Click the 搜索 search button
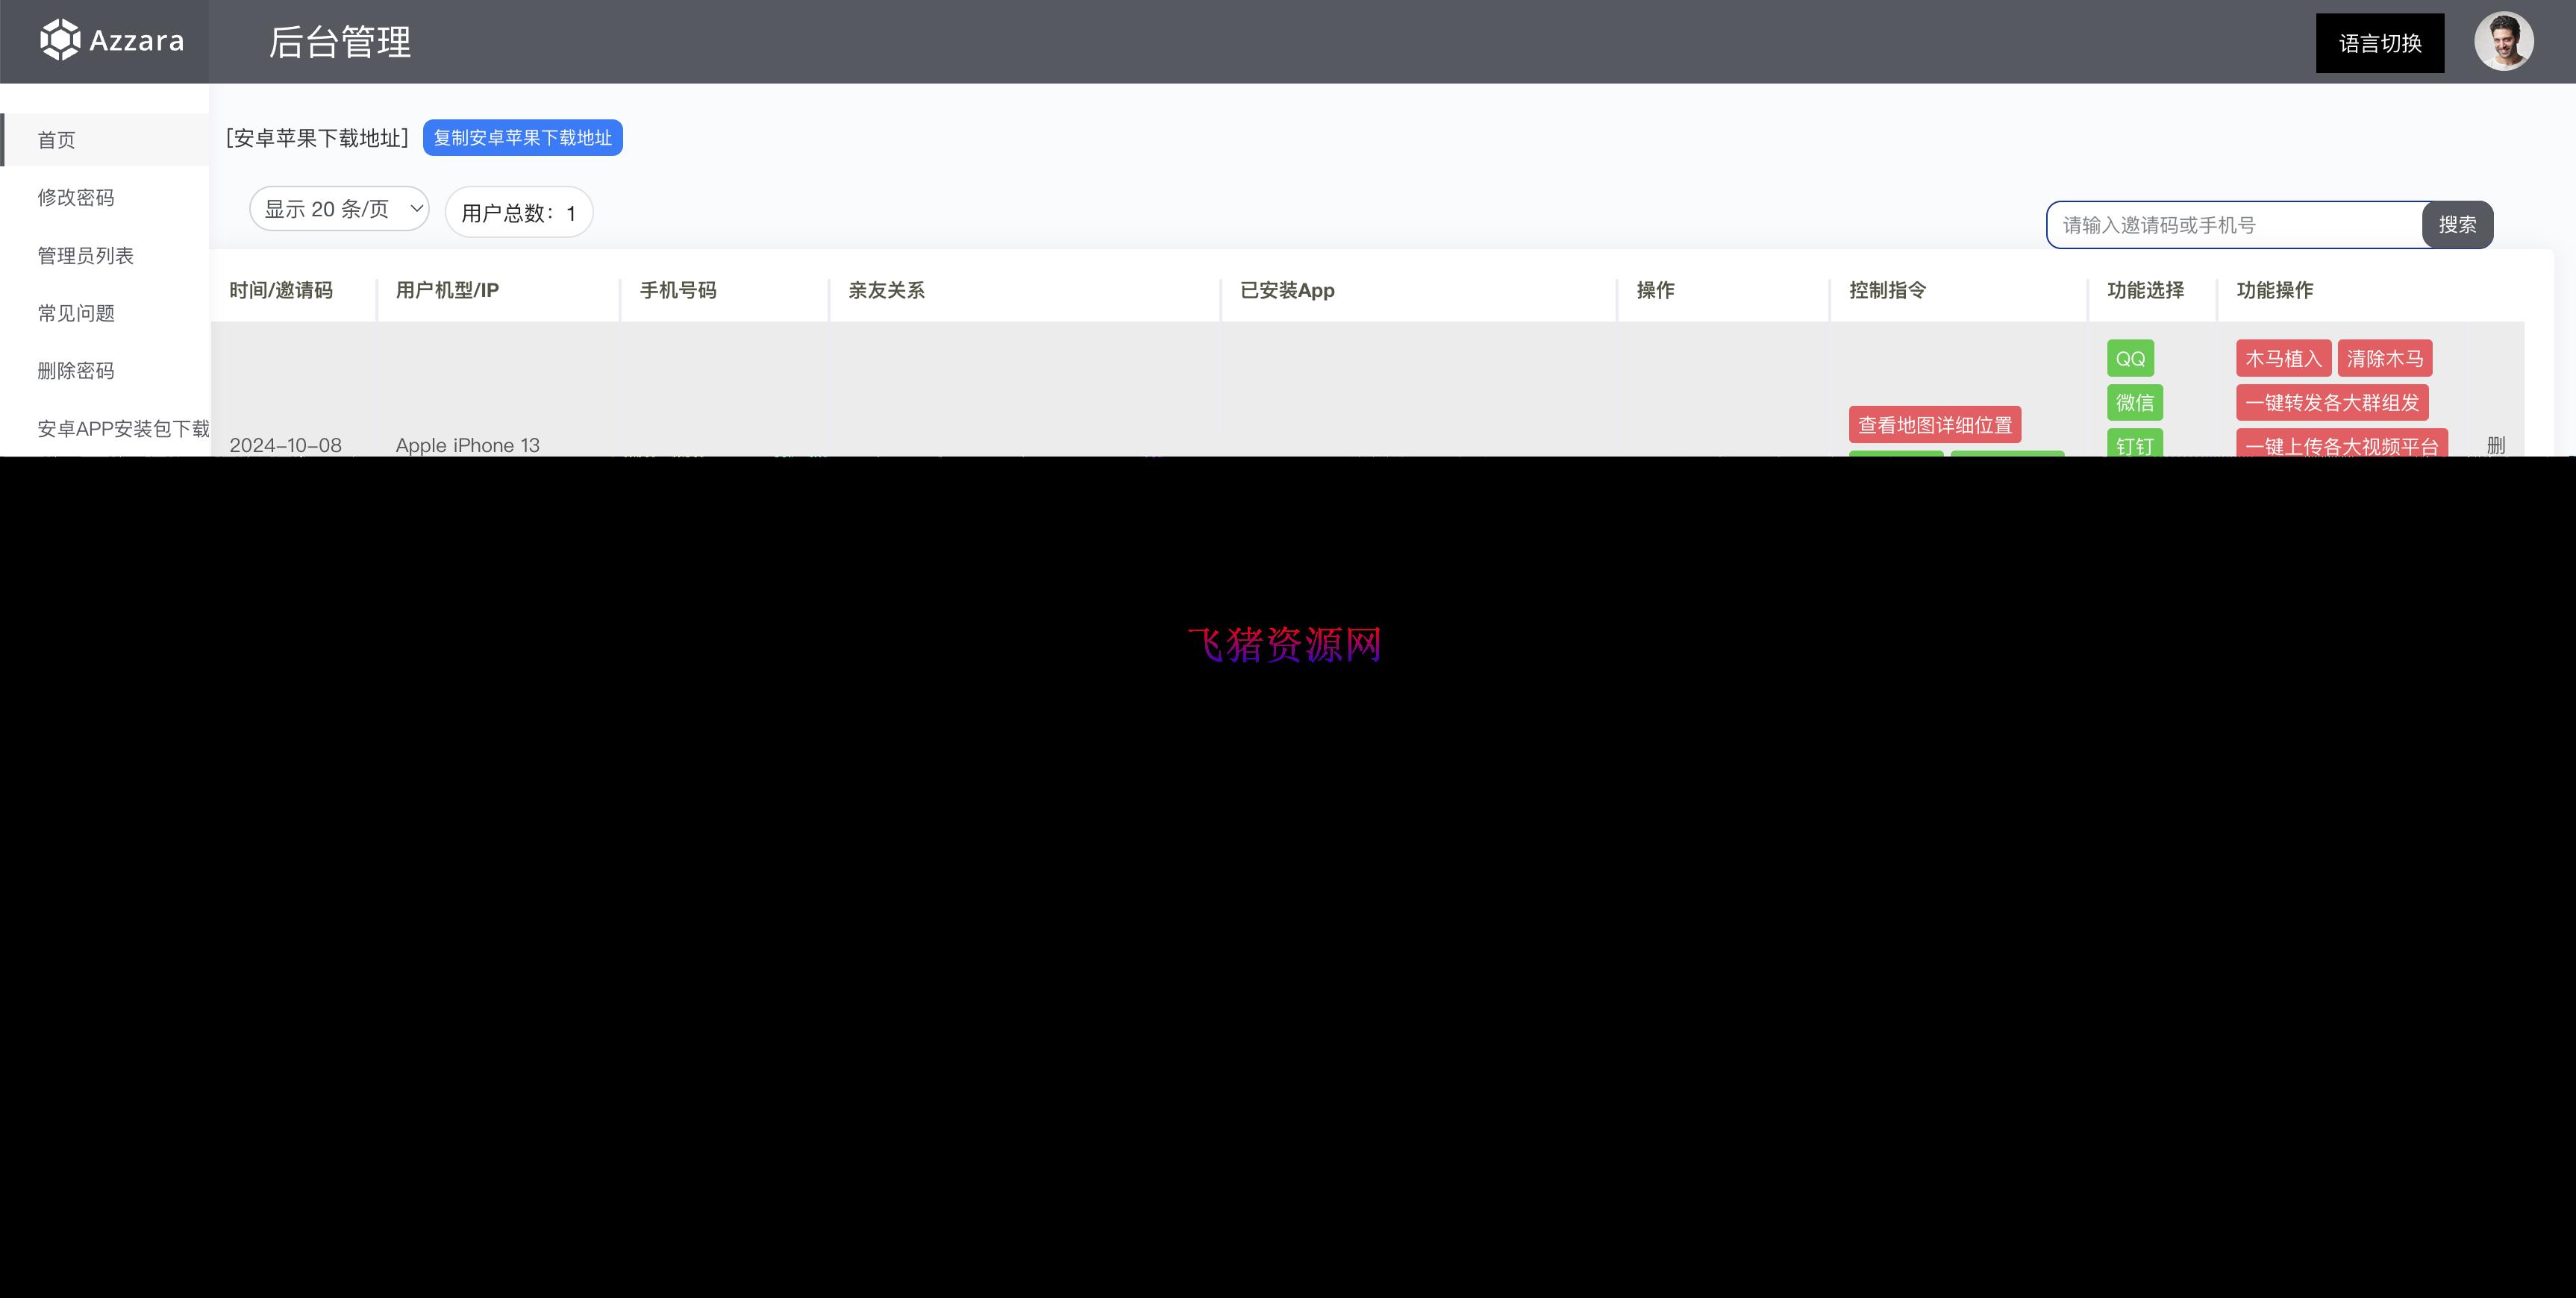This screenshot has height=1298, width=2576. (x=2456, y=224)
